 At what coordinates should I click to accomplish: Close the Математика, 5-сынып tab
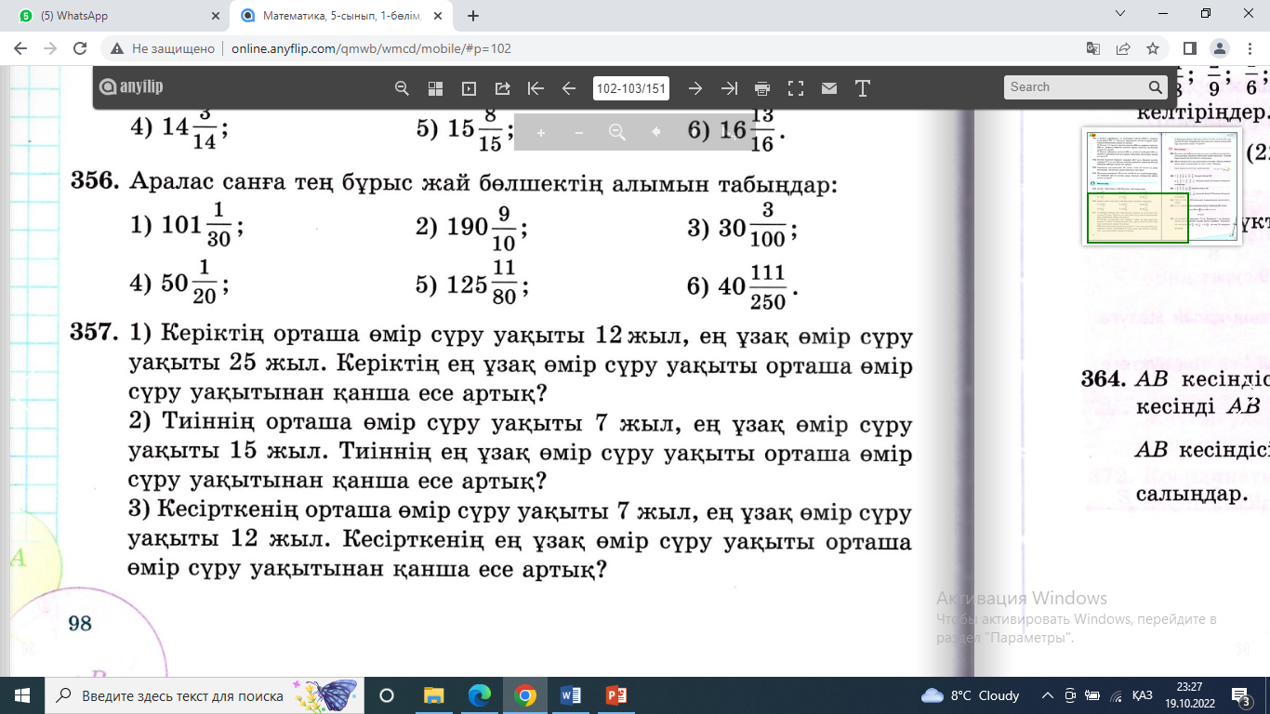[440, 16]
